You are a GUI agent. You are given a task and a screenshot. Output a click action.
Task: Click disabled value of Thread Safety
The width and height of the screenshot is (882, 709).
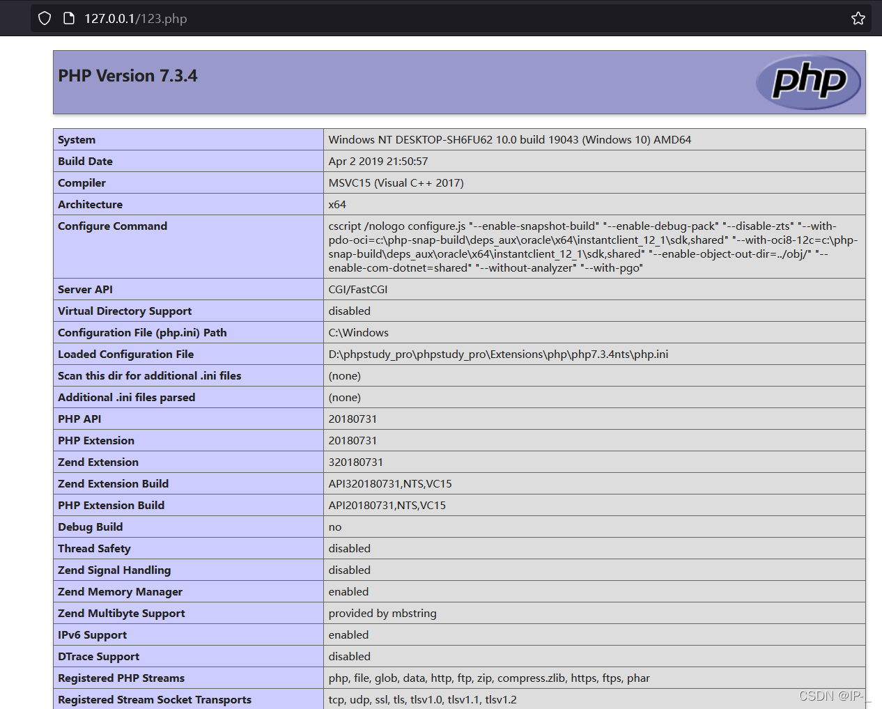pyautogui.click(x=350, y=549)
